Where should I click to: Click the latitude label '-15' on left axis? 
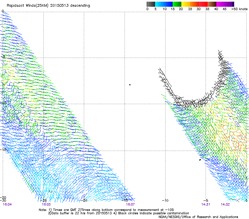3,150
